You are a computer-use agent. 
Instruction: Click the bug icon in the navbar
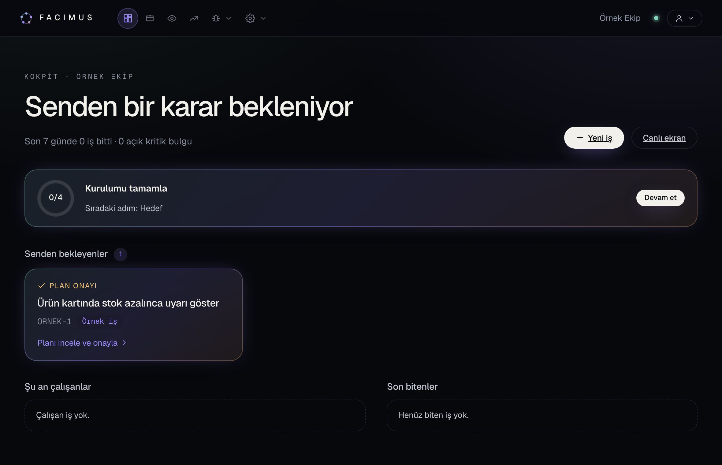click(x=216, y=18)
